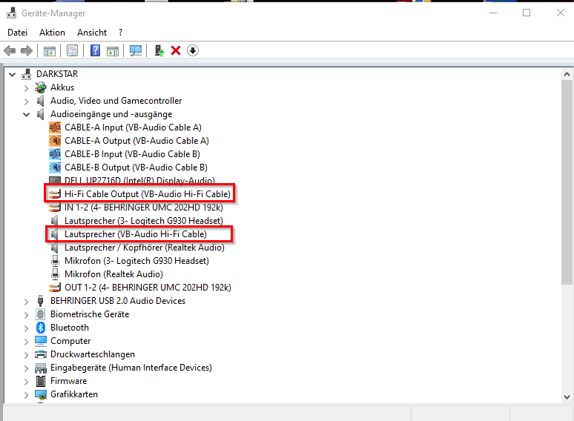
Task: Maximize the Geräte-Manager window
Action: pos(527,13)
